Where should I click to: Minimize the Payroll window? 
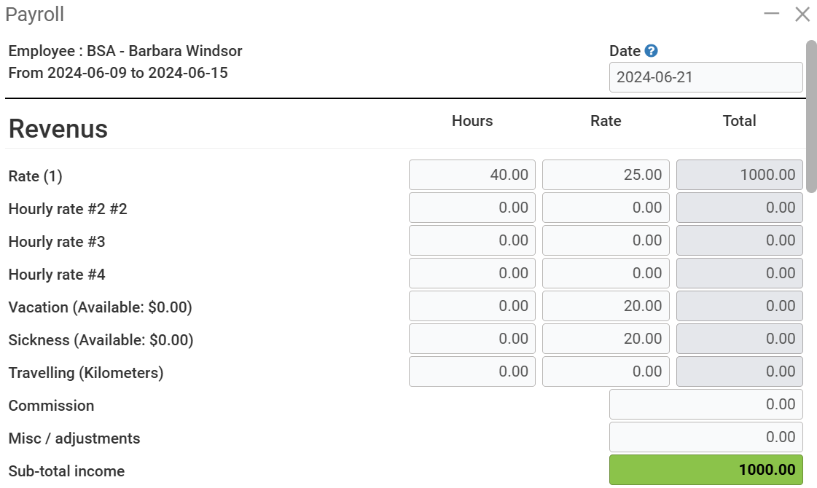pos(772,14)
